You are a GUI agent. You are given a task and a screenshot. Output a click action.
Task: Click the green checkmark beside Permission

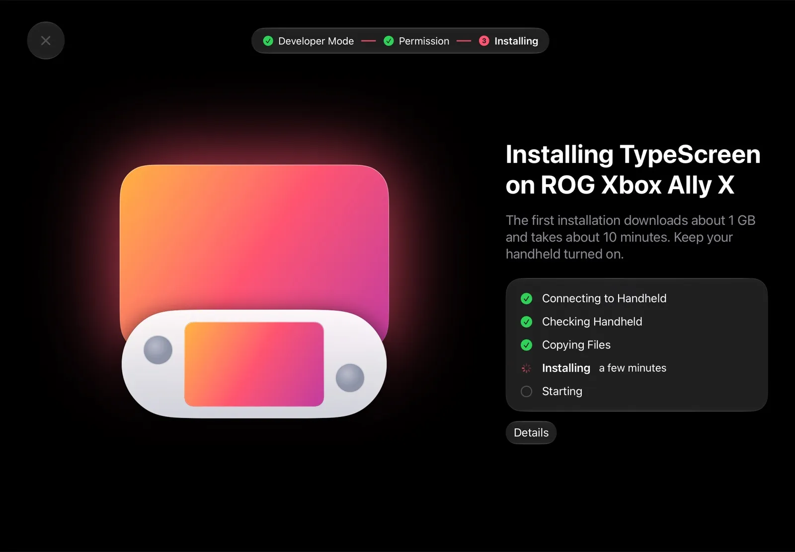point(389,41)
